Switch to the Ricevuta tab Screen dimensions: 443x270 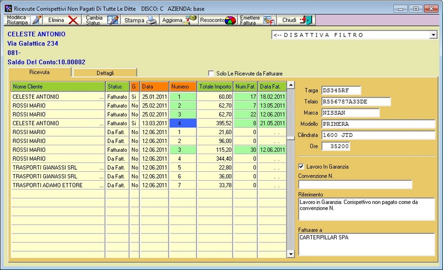tap(39, 72)
